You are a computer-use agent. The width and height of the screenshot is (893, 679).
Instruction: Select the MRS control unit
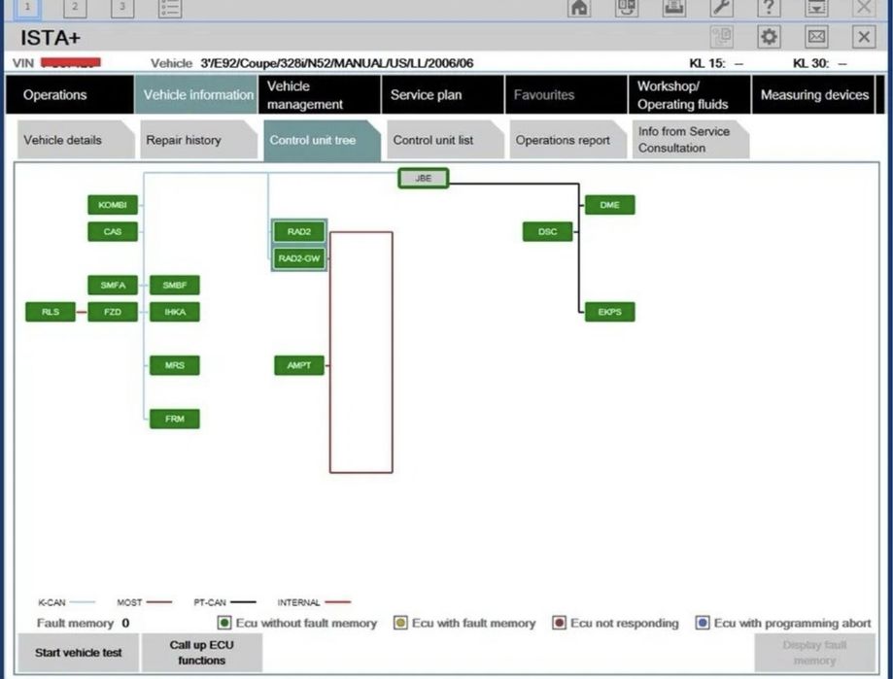(174, 365)
